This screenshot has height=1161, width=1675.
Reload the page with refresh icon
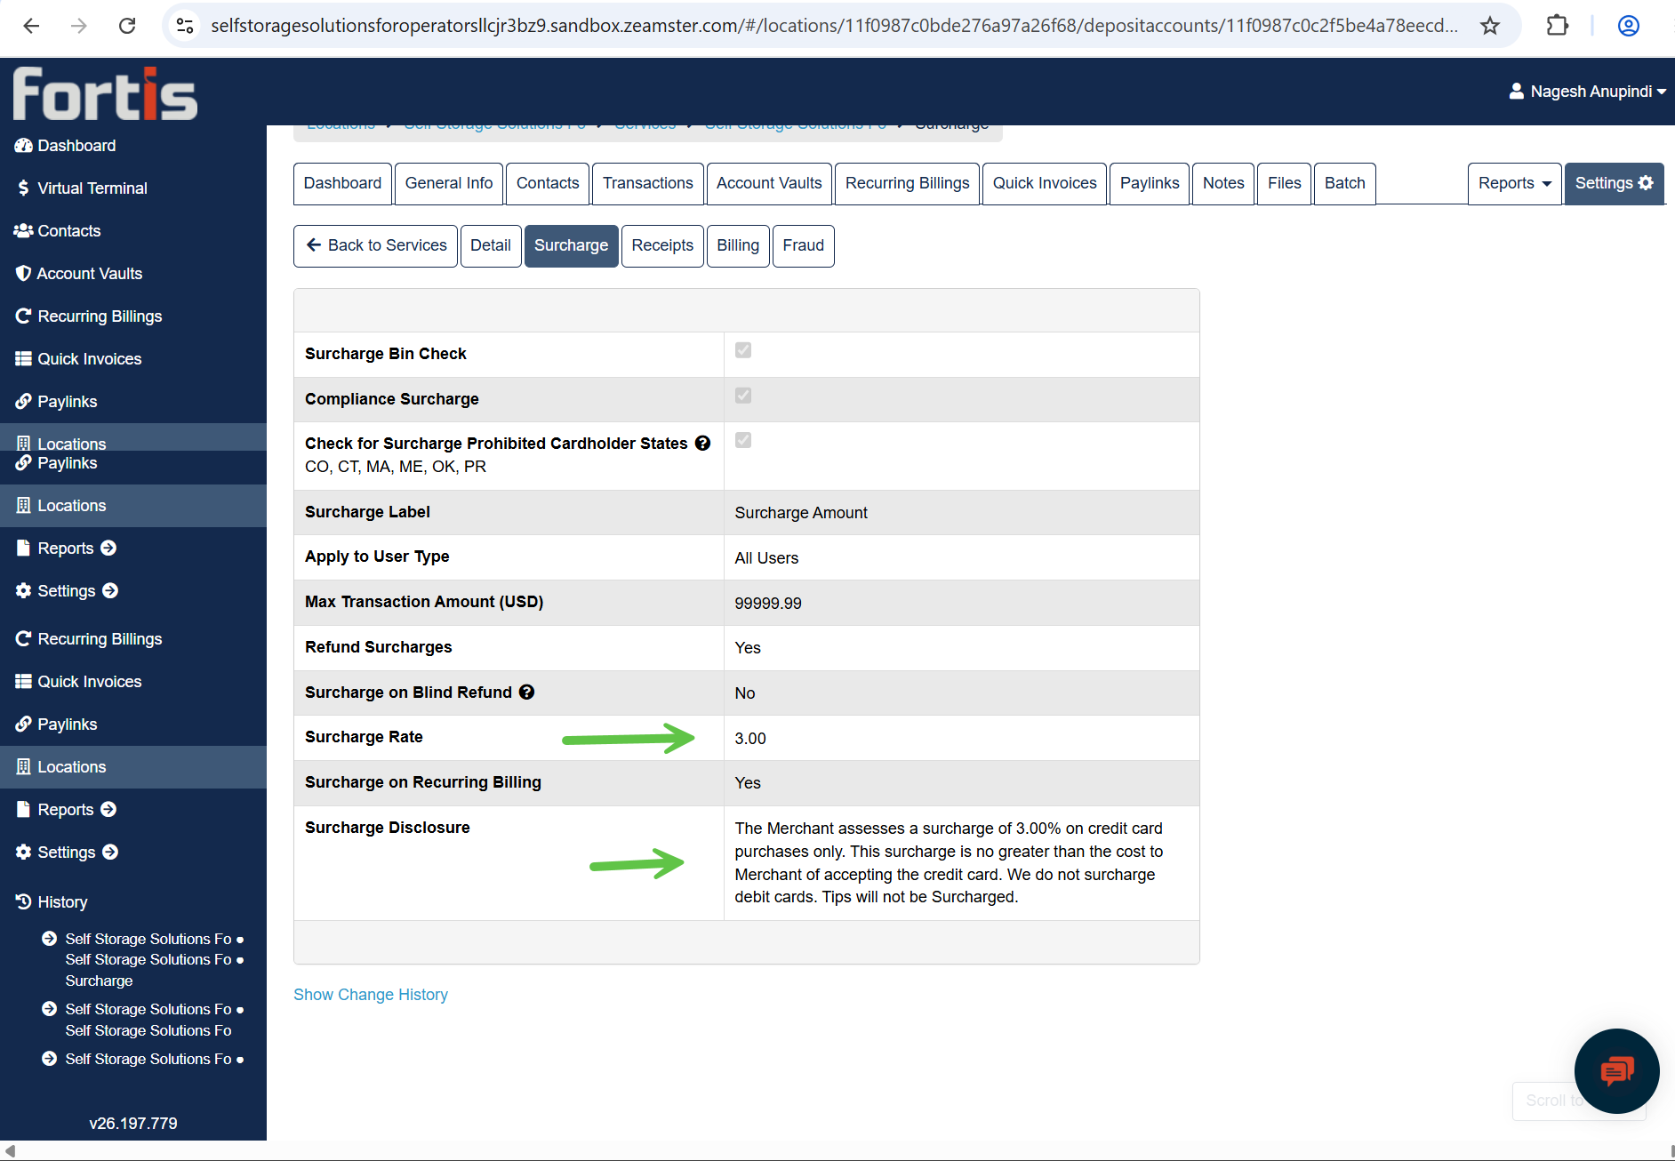coord(127,26)
